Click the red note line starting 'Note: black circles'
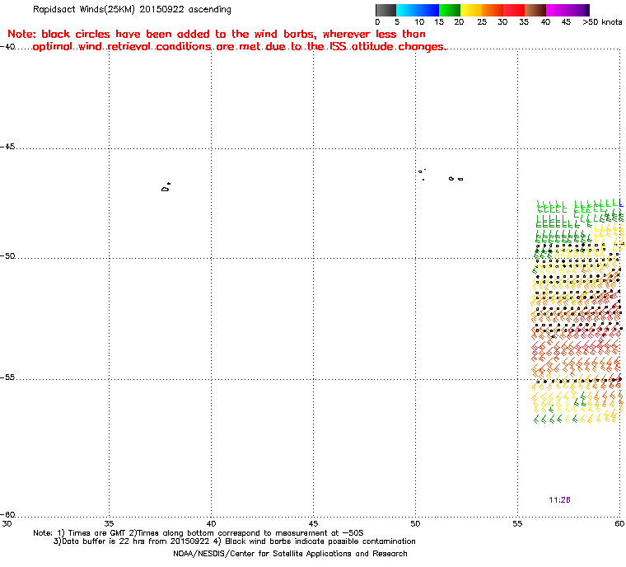 (217, 34)
